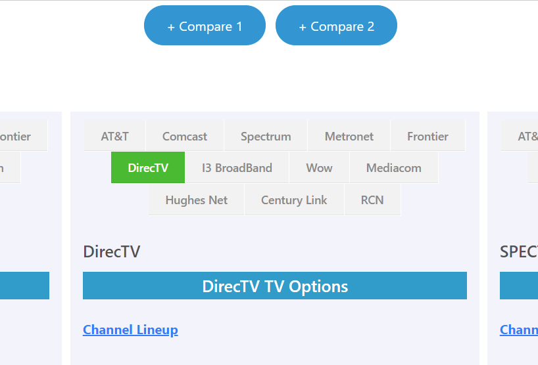Open the Wow provider tab

(x=319, y=167)
